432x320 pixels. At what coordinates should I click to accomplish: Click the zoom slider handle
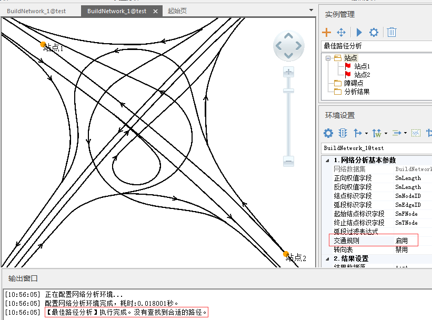pyautogui.click(x=288, y=91)
